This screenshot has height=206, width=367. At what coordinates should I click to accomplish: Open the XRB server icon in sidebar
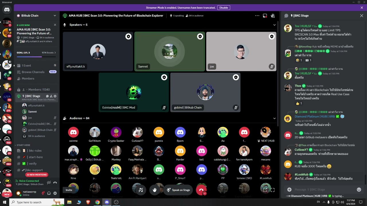tap(7, 97)
